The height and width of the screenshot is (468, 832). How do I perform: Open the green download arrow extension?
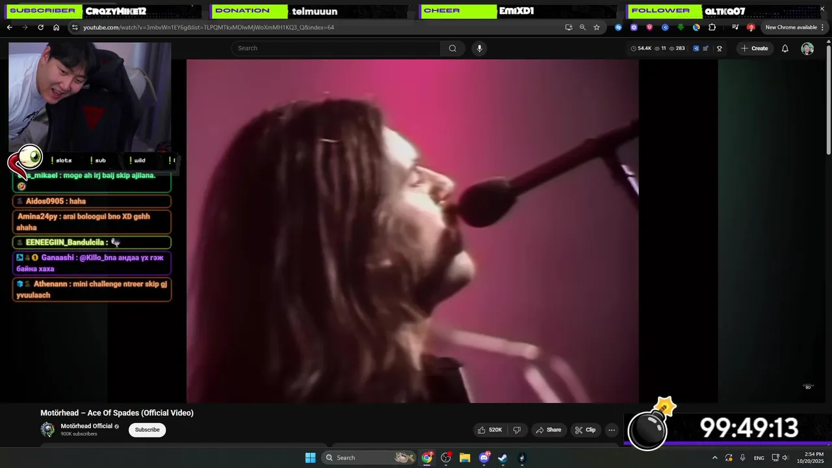681,27
